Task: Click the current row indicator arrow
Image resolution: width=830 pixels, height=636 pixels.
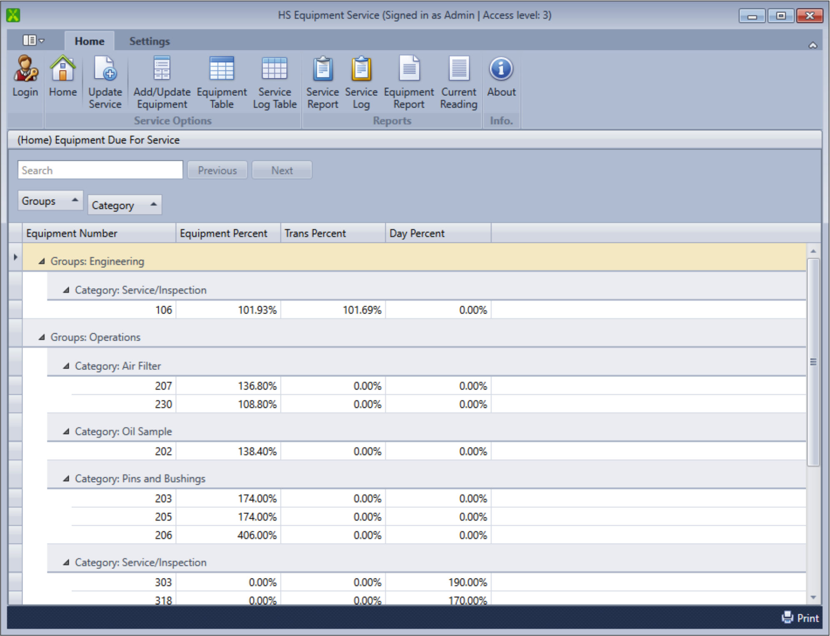Action: coord(15,257)
